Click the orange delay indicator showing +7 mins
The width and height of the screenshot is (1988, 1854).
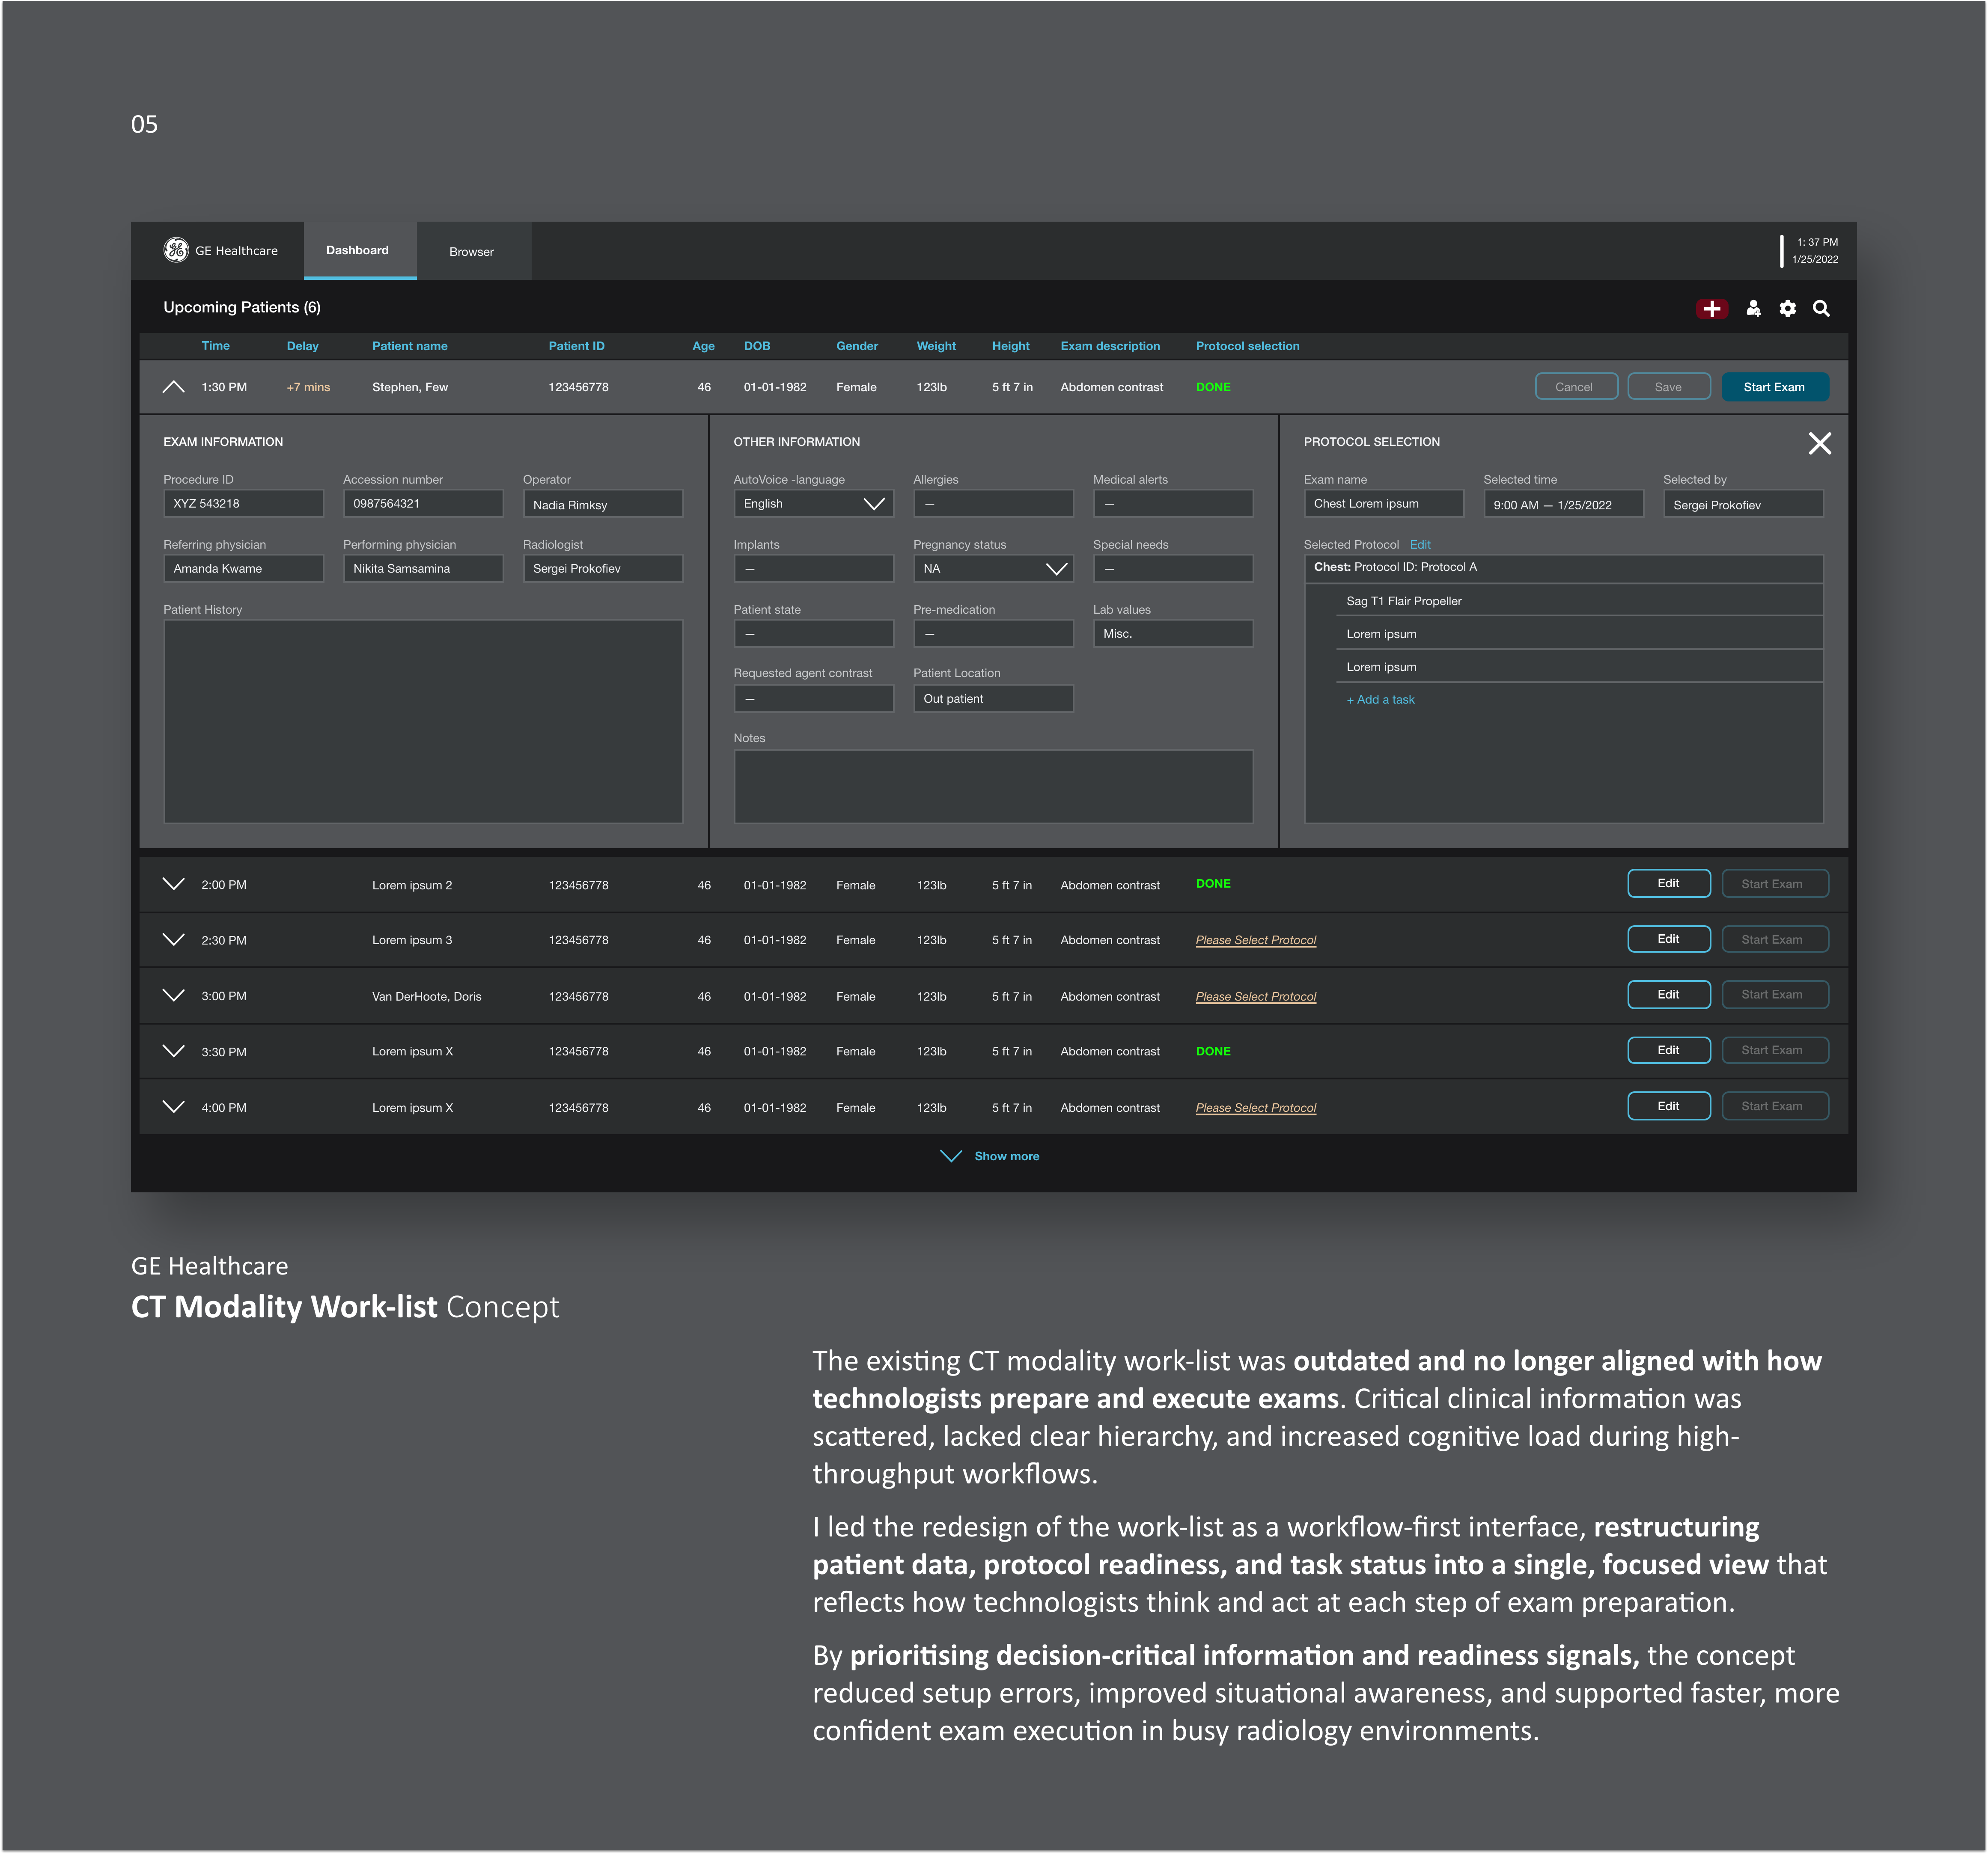pyautogui.click(x=306, y=387)
